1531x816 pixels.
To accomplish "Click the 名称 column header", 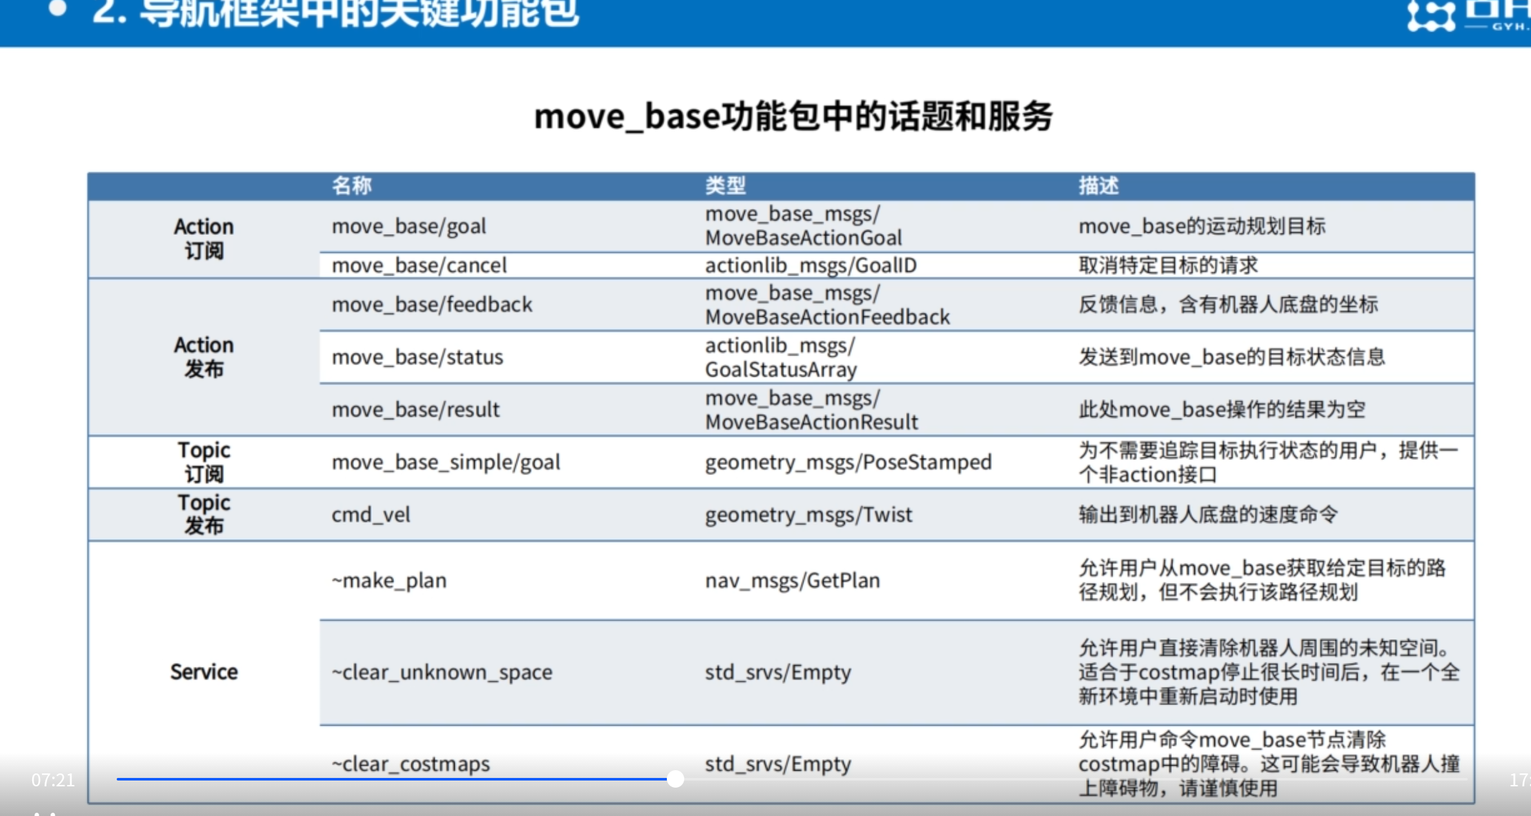I will 351,186.
